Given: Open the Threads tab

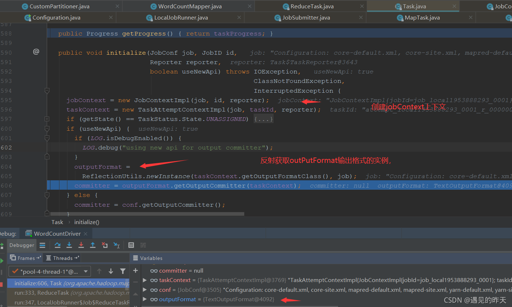Looking at the screenshot, I should coord(62,258).
